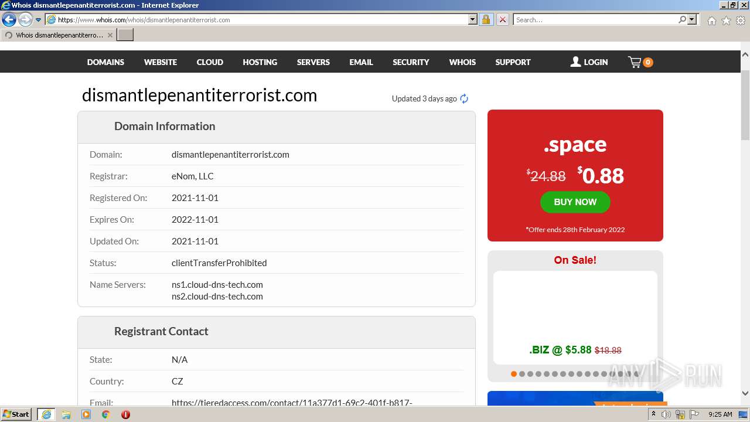The width and height of the screenshot is (750, 422).
Task: Open the Tools gear icon
Action: tap(741, 21)
